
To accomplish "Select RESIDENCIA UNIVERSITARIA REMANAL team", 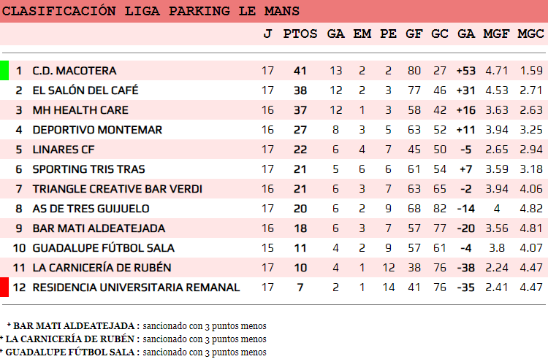I will 136,287.
